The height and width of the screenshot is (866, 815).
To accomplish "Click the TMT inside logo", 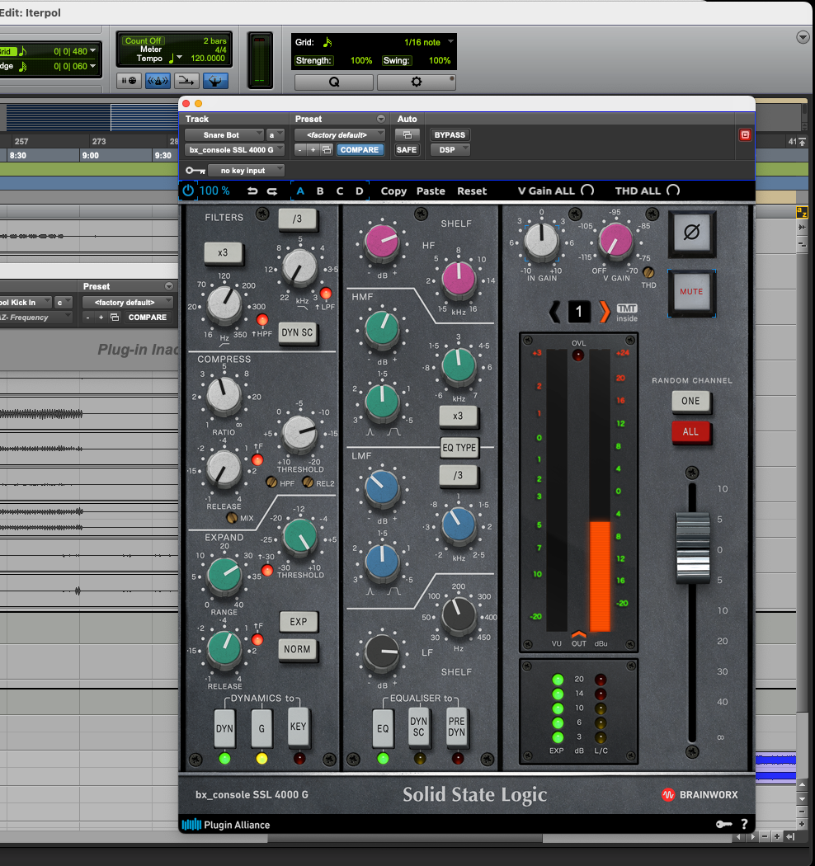I will pyautogui.click(x=627, y=313).
